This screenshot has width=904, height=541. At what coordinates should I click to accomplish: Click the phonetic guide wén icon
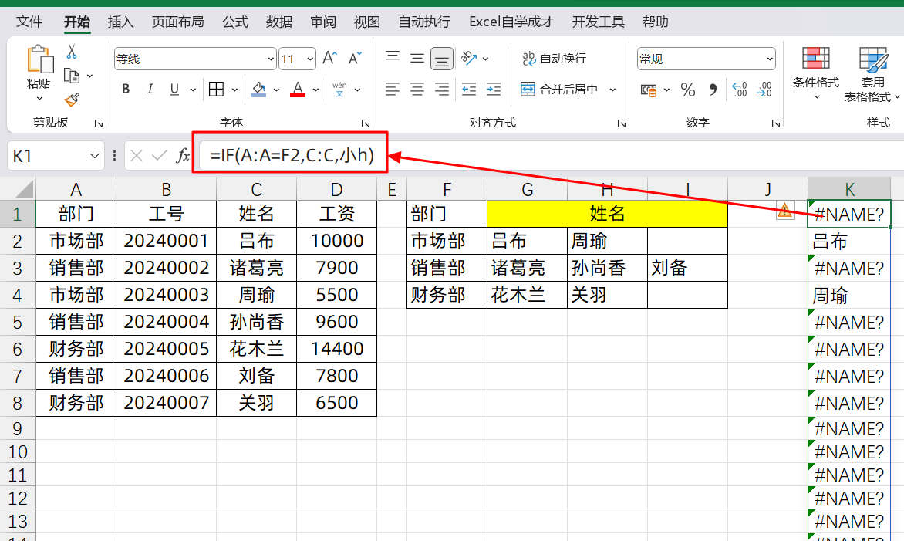click(339, 90)
